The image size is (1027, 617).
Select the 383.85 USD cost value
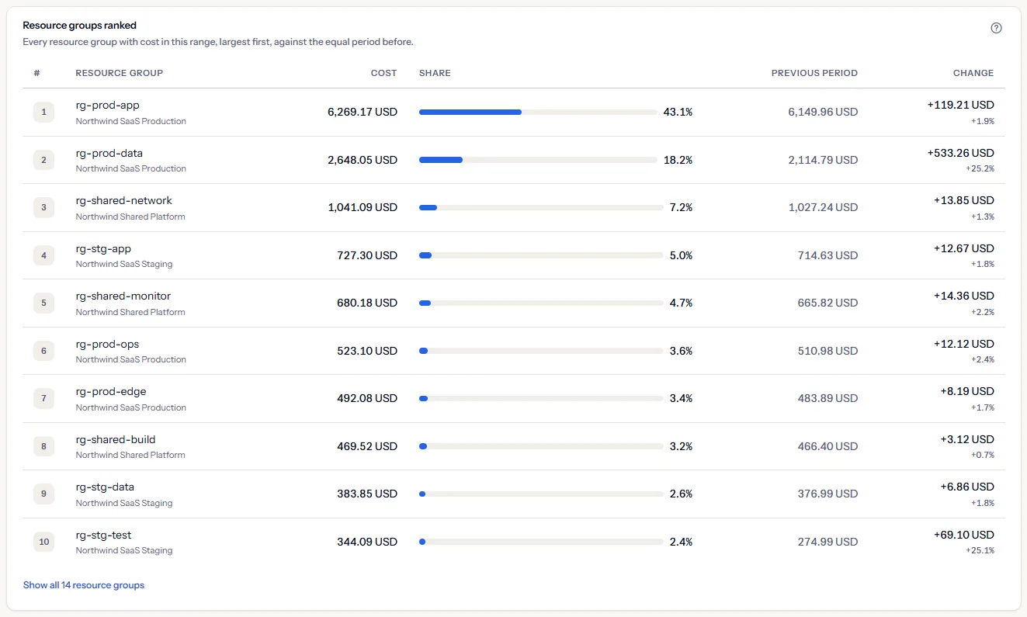pos(367,494)
